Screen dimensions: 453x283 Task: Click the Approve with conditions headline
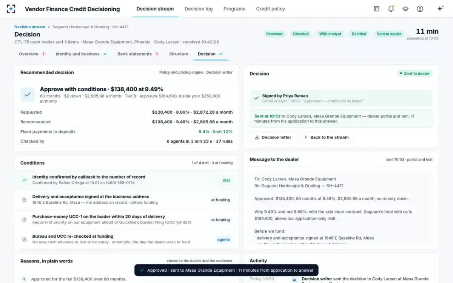pyautogui.click(x=102, y=89)
